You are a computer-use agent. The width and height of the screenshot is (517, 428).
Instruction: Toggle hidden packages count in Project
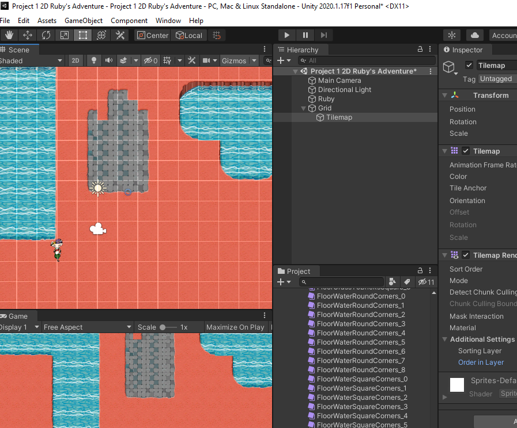pos(426,282)
